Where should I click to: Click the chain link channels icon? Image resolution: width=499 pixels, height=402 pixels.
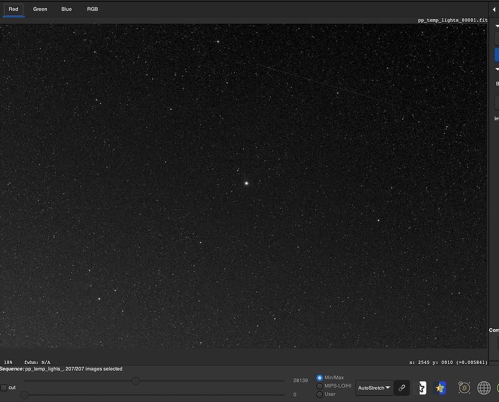(x=402, y=388)
